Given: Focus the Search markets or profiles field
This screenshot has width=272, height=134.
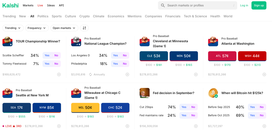Looking at the screenshot, I should click(199, 5).
